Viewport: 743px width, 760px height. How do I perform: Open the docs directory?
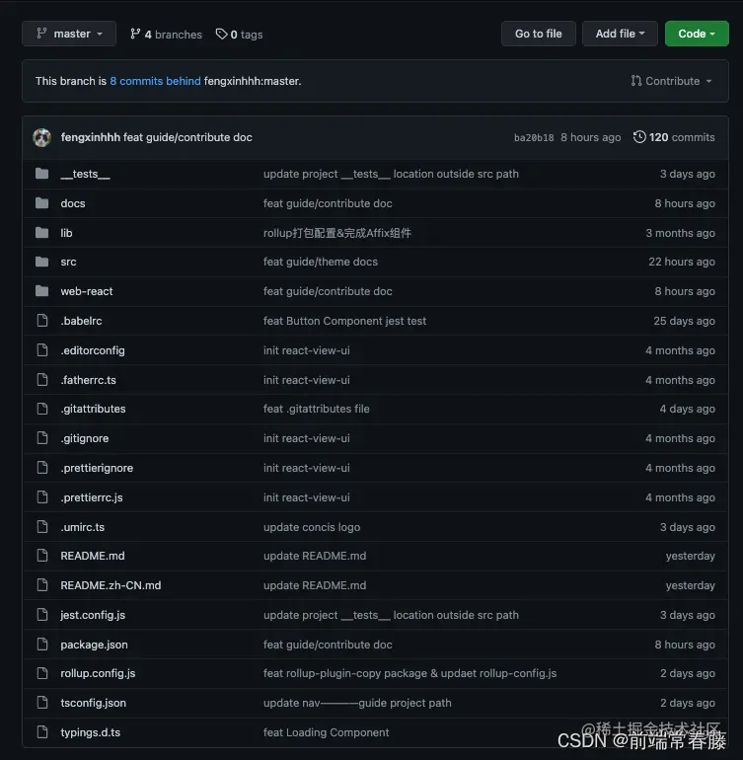pos(73,203)
